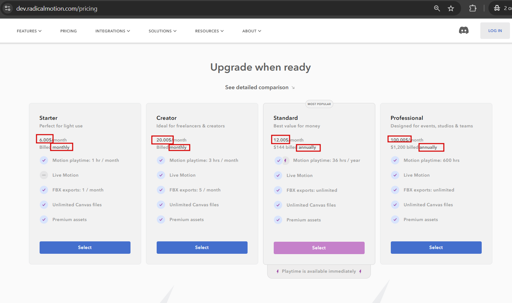
Task: Expand the Resources dropdown
Action: (209, 31)
